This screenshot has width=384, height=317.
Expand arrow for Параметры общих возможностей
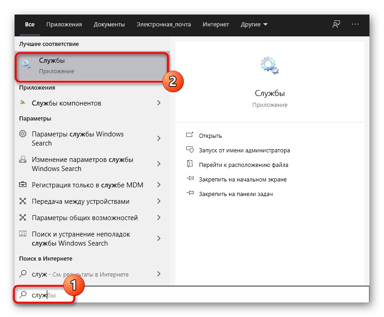[x=159, y=218]
